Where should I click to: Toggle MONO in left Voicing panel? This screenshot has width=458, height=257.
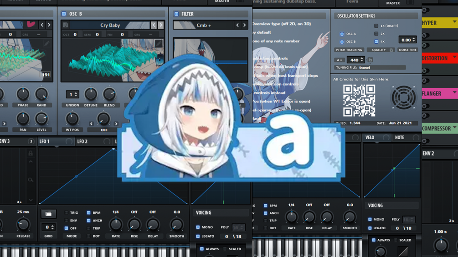pyautogui.click(x=198, y=227)
